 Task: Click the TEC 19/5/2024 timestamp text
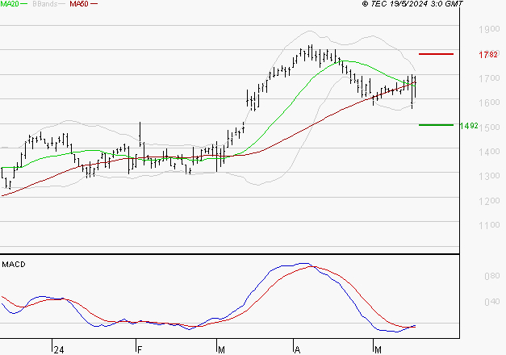tap(412, 4)
